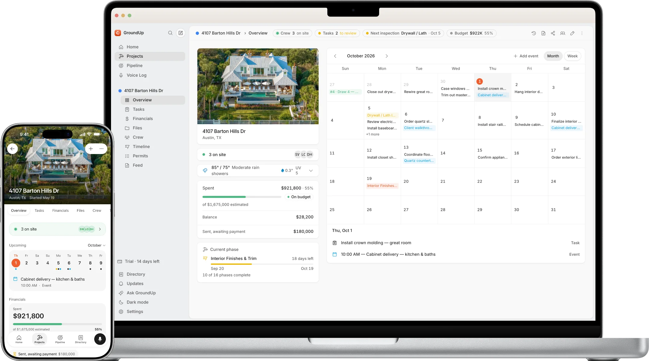Click the Next inspection Drywall / Lath chip
The height and width of the screenshot is (361, 649).
tap(403, 33)
